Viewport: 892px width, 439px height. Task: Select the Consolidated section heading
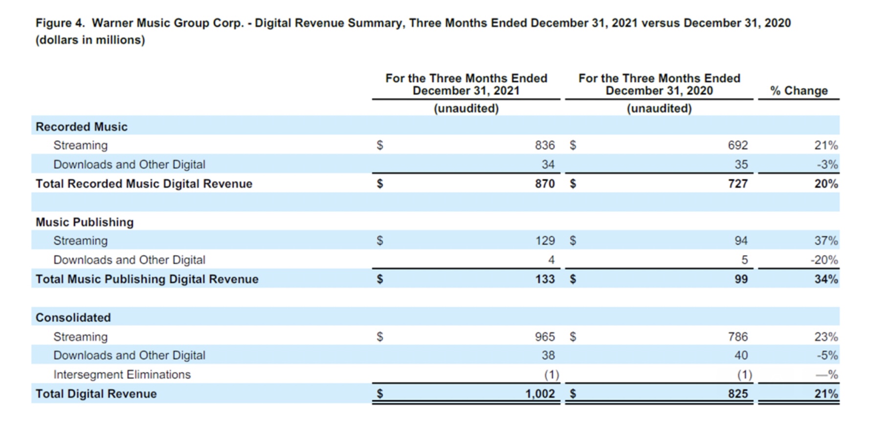tap(73, 317)
